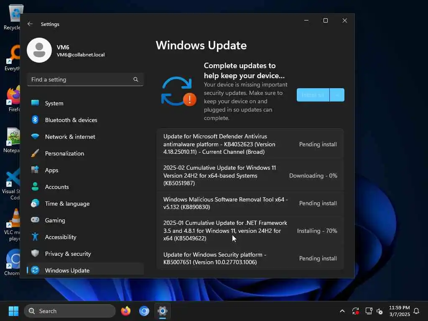
Task: Open clock showing 11:59 PM 3/7/2025
Action: click(x=399, y=311)
